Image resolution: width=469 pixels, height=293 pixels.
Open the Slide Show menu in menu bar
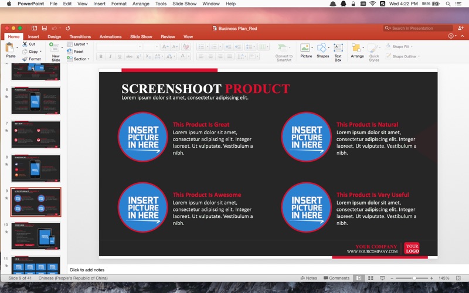tap(184, 4)
